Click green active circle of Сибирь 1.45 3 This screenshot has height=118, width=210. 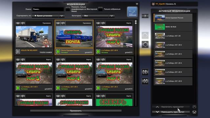pyautogui.click(x=98, y=88)
